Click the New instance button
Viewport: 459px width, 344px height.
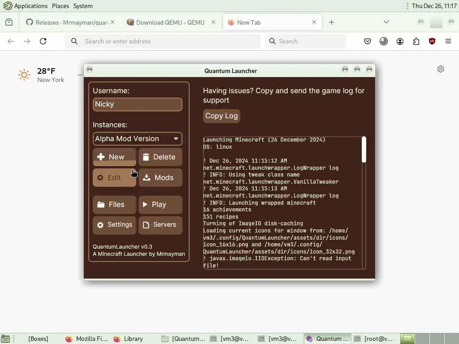click(x=114, y=157)
